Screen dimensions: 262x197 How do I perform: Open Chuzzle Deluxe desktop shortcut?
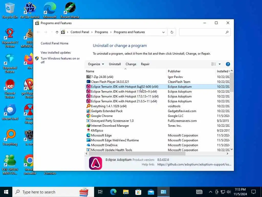point(10,89)
